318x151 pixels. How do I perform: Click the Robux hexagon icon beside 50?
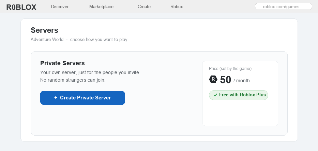pos(213,79)
